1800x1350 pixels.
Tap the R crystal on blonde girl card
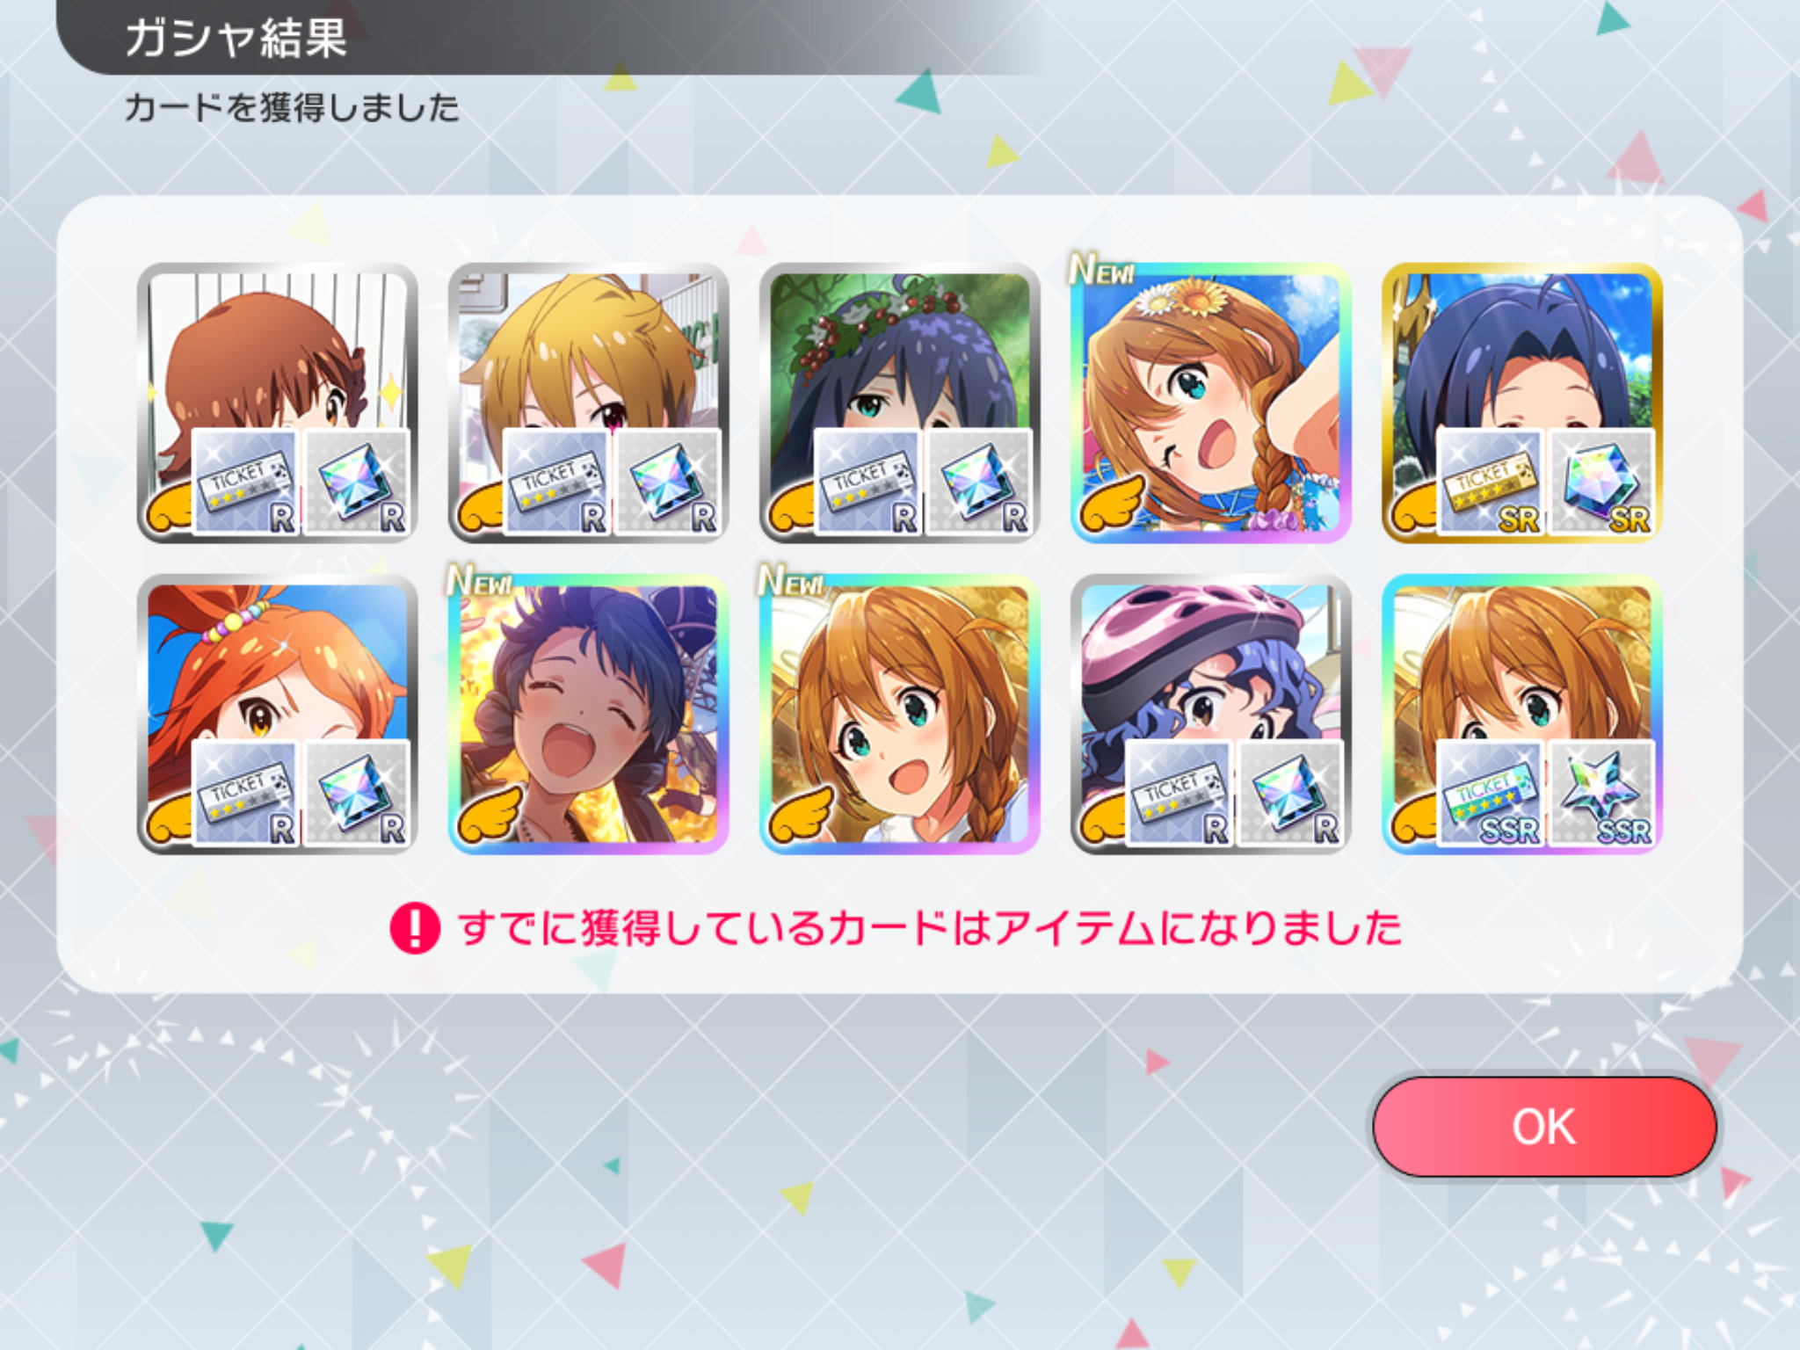click(667, 482)
